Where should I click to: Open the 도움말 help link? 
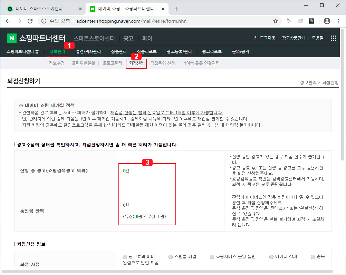pyautogui.click(x=318, y=38)
